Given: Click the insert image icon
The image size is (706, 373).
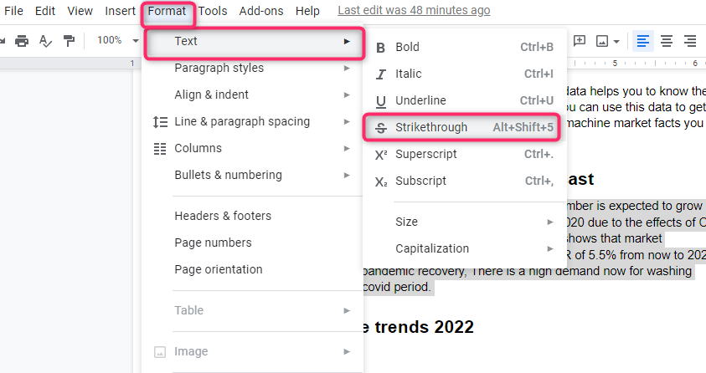Looking at the screenshot, I should click(x=607, y=41).
